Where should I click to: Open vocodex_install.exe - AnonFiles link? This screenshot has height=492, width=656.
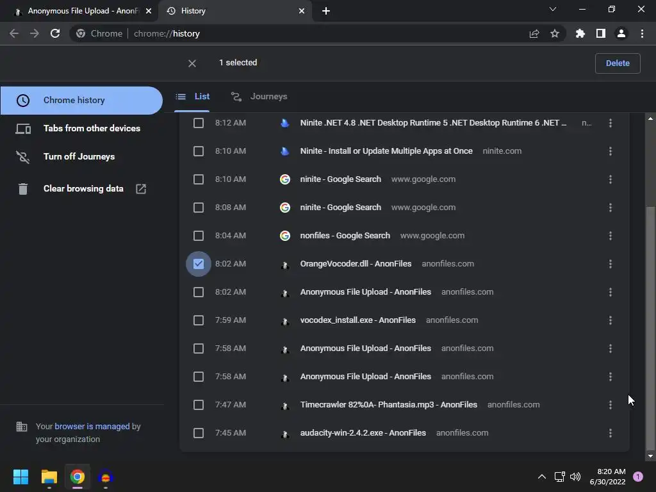pyautogui.click(x=357, y=320)
